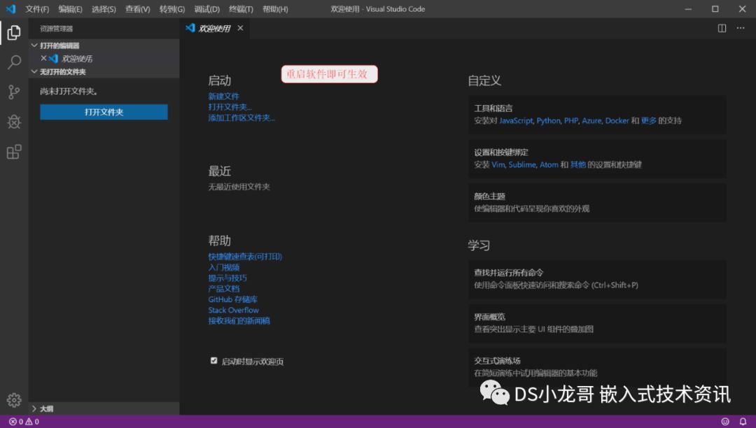
Task: Open the 交互式演练场 card
Action: click(x=597, y=367)
